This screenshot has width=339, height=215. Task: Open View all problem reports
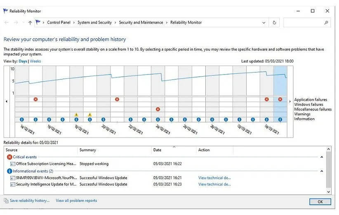[x=76, y=201]
